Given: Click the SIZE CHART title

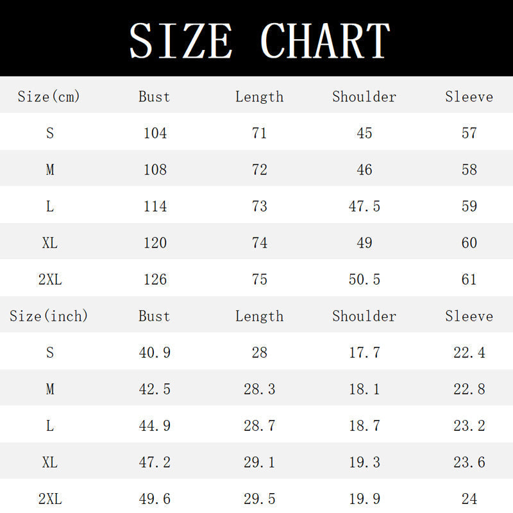Looking at the screenshot, I should tap(260, 40).
